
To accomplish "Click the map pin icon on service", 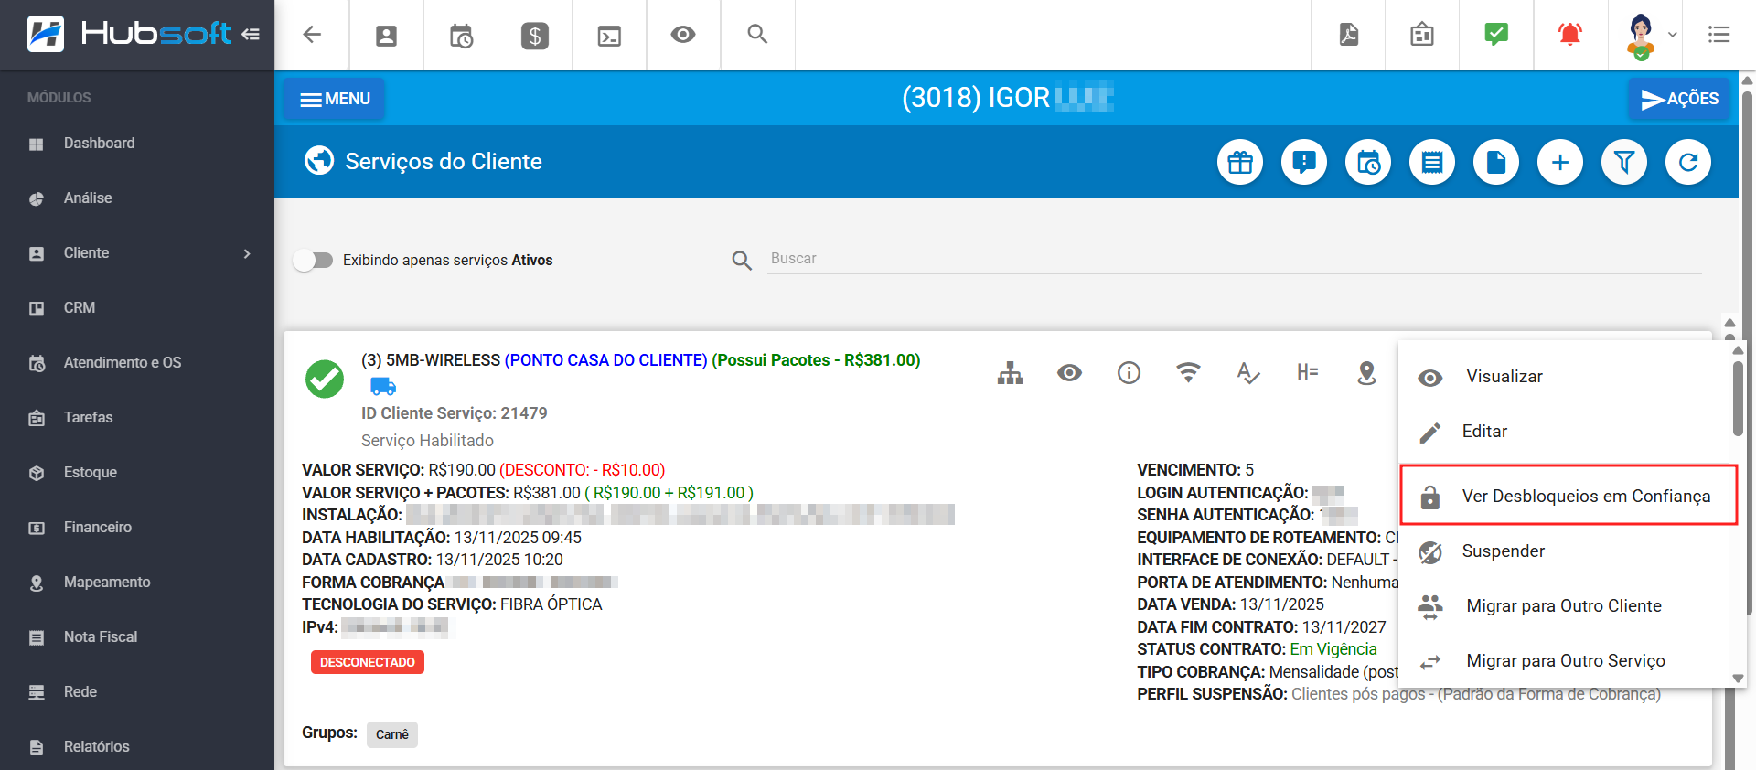I will pyautogui.click(x=1366, y=373).
